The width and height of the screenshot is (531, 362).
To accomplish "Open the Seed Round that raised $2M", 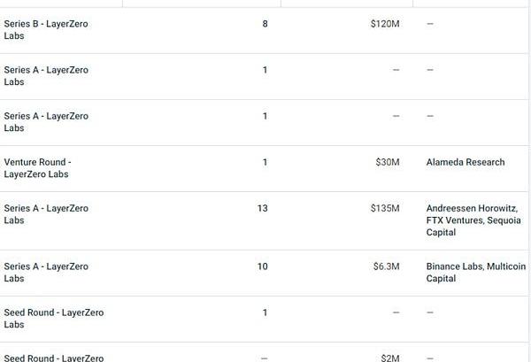I will click(x=53, y=358).
